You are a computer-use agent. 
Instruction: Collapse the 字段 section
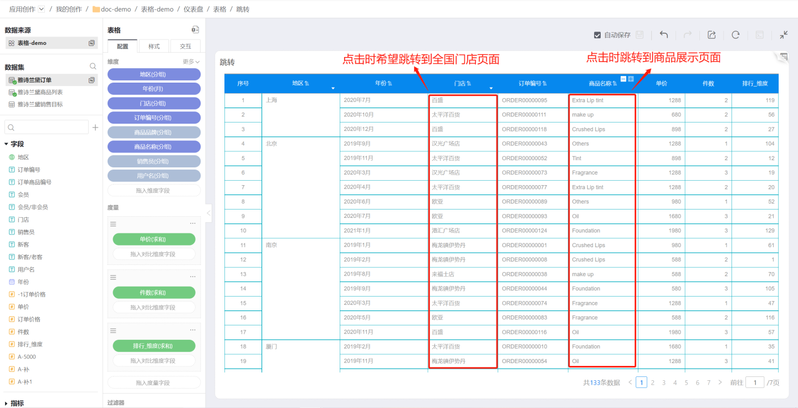(x=6, y=144)
